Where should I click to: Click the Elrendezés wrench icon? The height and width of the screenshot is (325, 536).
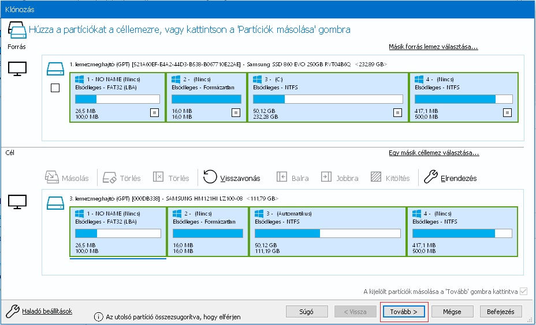430,178
